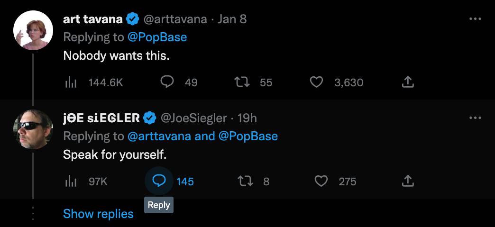View analytics for Joe Siegler's tweet
The width and height of the screenshot is (495, 227).
(x=71, y=181)
